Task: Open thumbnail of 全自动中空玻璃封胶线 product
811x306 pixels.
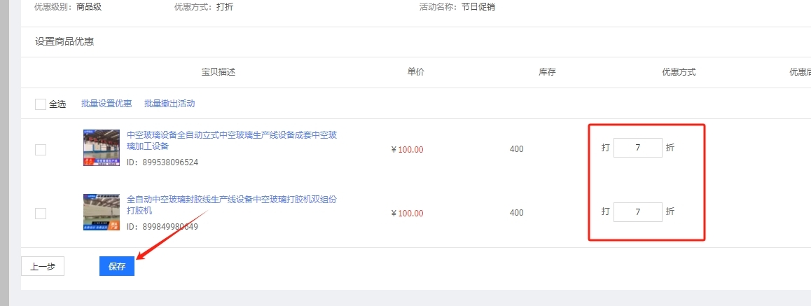Action: (101, 212)
